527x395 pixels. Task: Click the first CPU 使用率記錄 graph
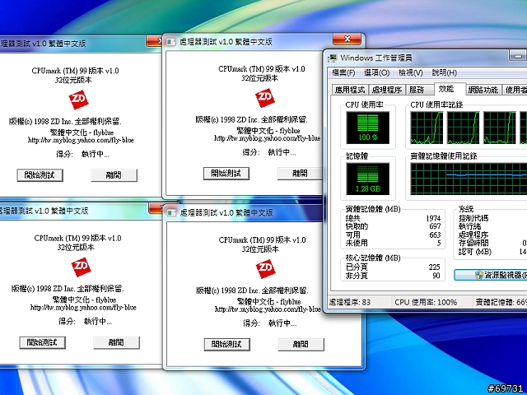(427, 128)
